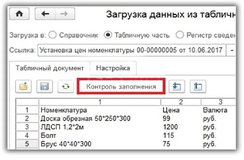Click the blue down-arrow icon after Контроль заполнения
This screenshot has width=244, height=160.
pyautogui.click(x=177, y=86)
